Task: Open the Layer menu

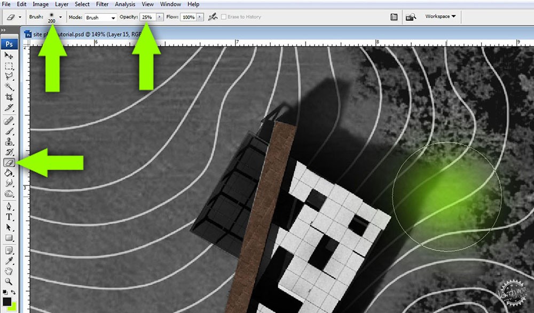Action: (61, 4)
